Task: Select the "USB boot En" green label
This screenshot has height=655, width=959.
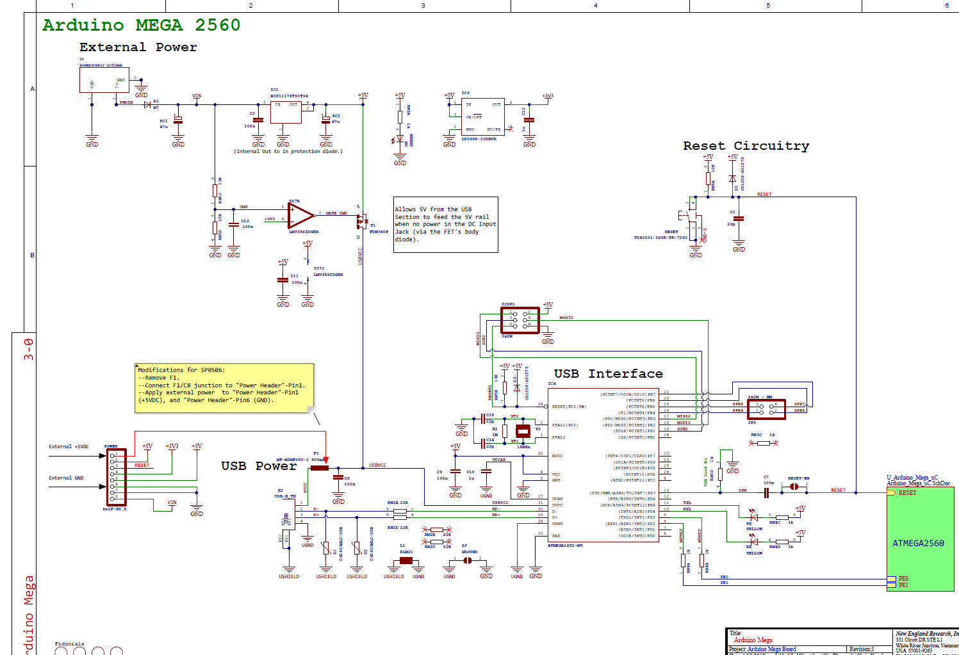Action: pos(706,471)
